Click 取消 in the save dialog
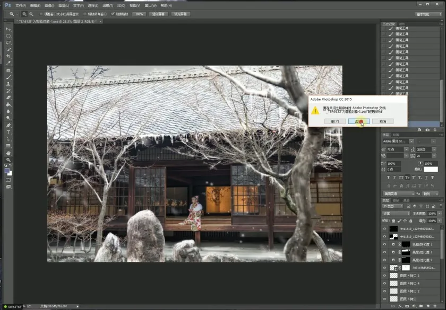Viewport: 446px width, 310px height. pos(382,121)
